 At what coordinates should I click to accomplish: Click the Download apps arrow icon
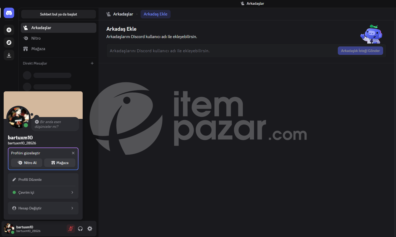(x=9, y=55)
